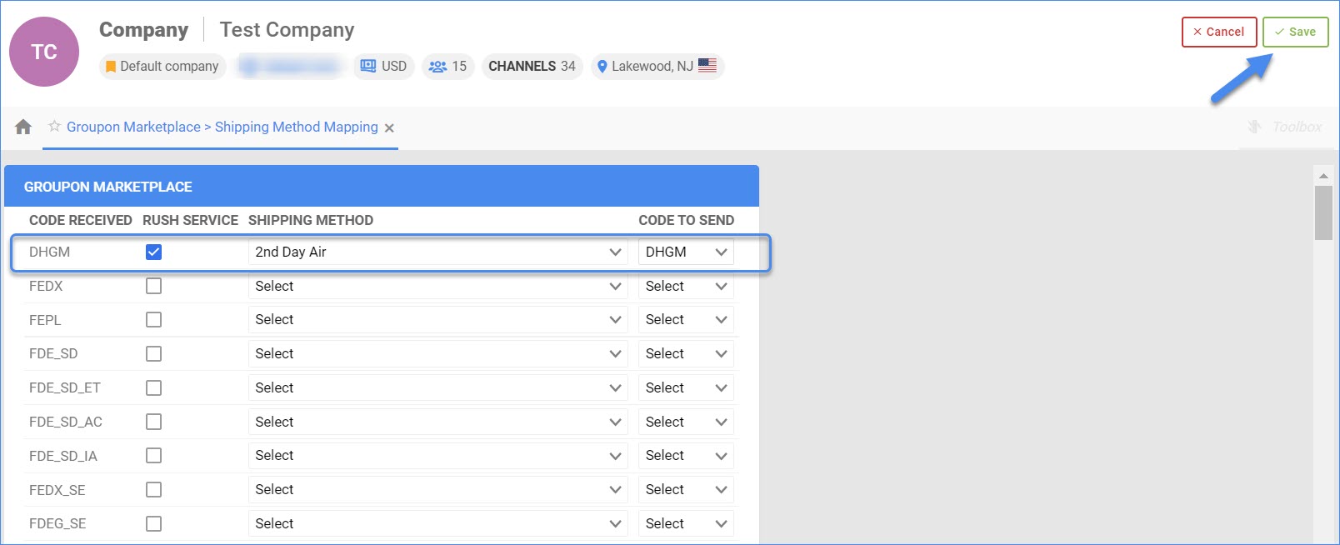
Task: Click the Test Company name heading
Action: (x=287, y=30)
